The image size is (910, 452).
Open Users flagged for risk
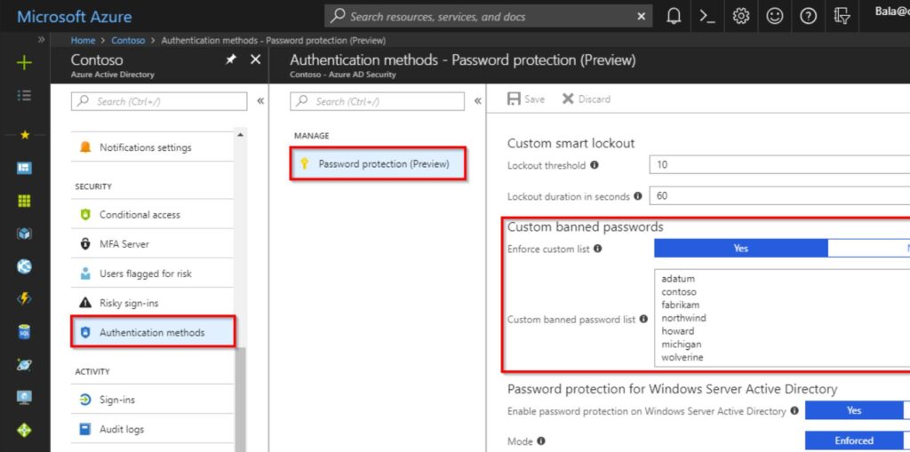(x=152, y=274)
